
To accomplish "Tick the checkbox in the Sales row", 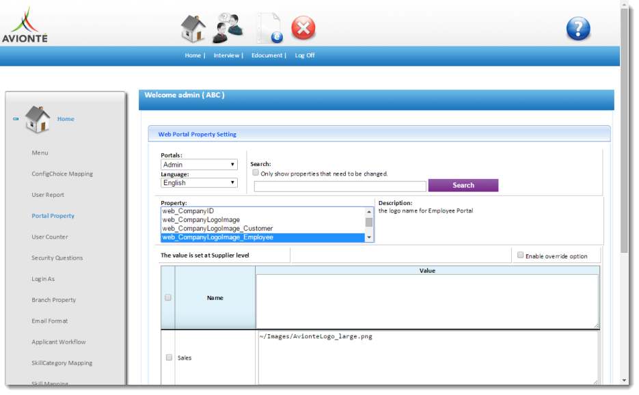I will click(168, 357).
